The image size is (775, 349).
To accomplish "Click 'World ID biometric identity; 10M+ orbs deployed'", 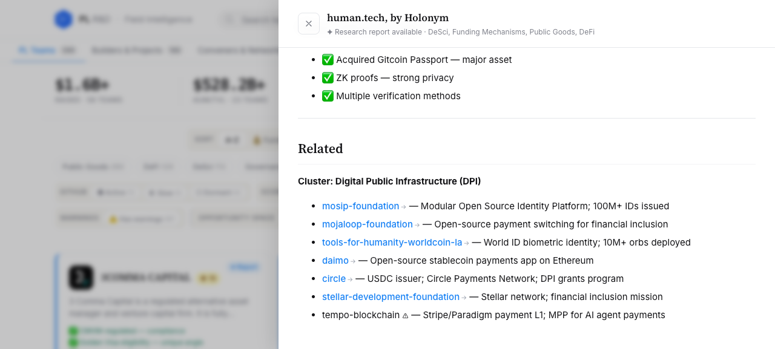I will [x=587, y=243].
